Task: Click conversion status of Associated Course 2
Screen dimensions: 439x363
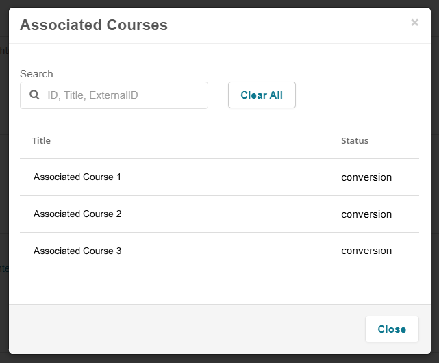Action: point(366,214)
